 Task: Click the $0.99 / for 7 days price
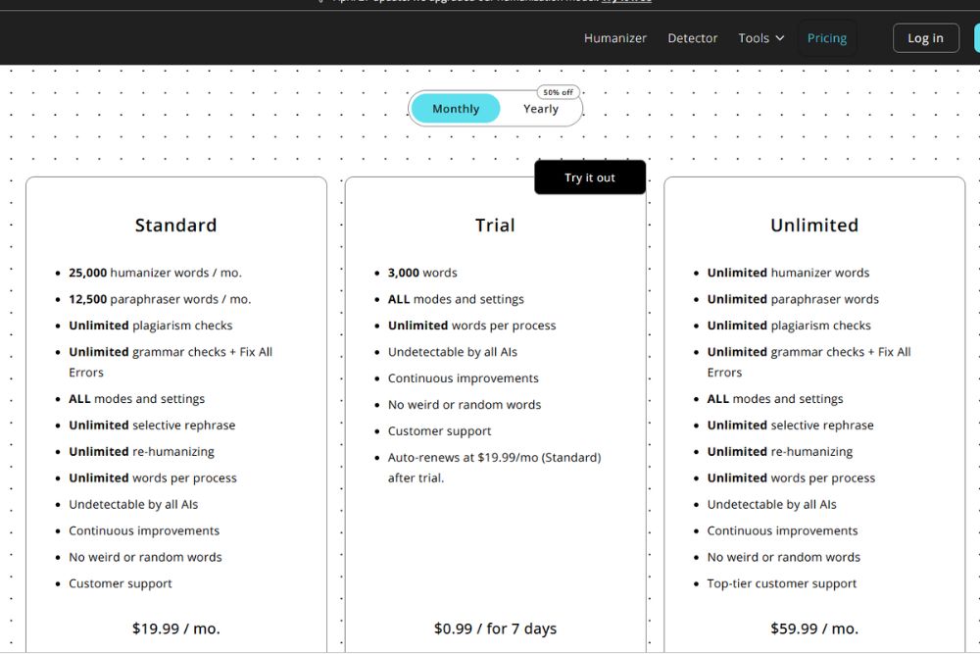[495, 629]
